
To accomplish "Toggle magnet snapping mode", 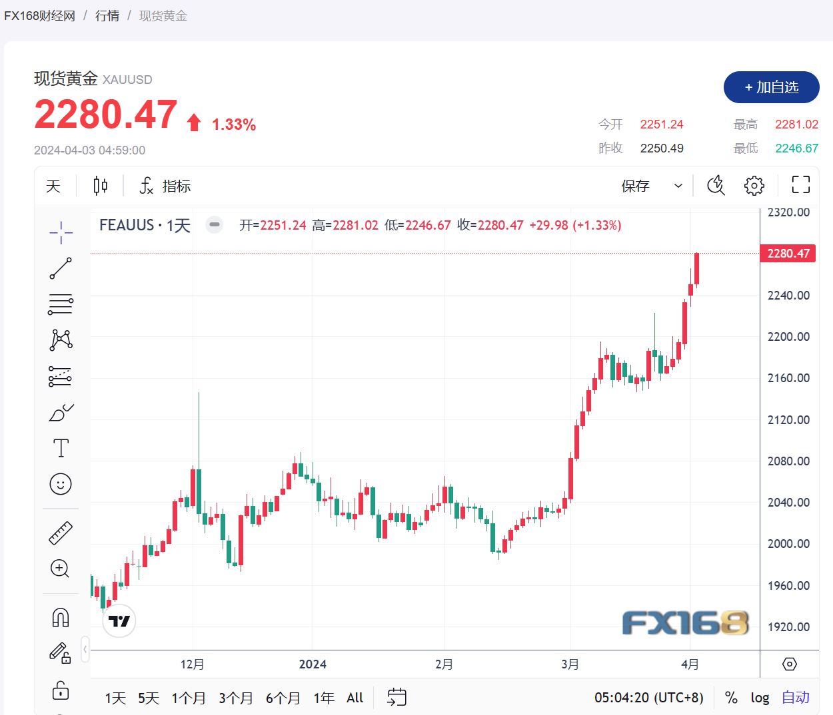I will (60, 617).
